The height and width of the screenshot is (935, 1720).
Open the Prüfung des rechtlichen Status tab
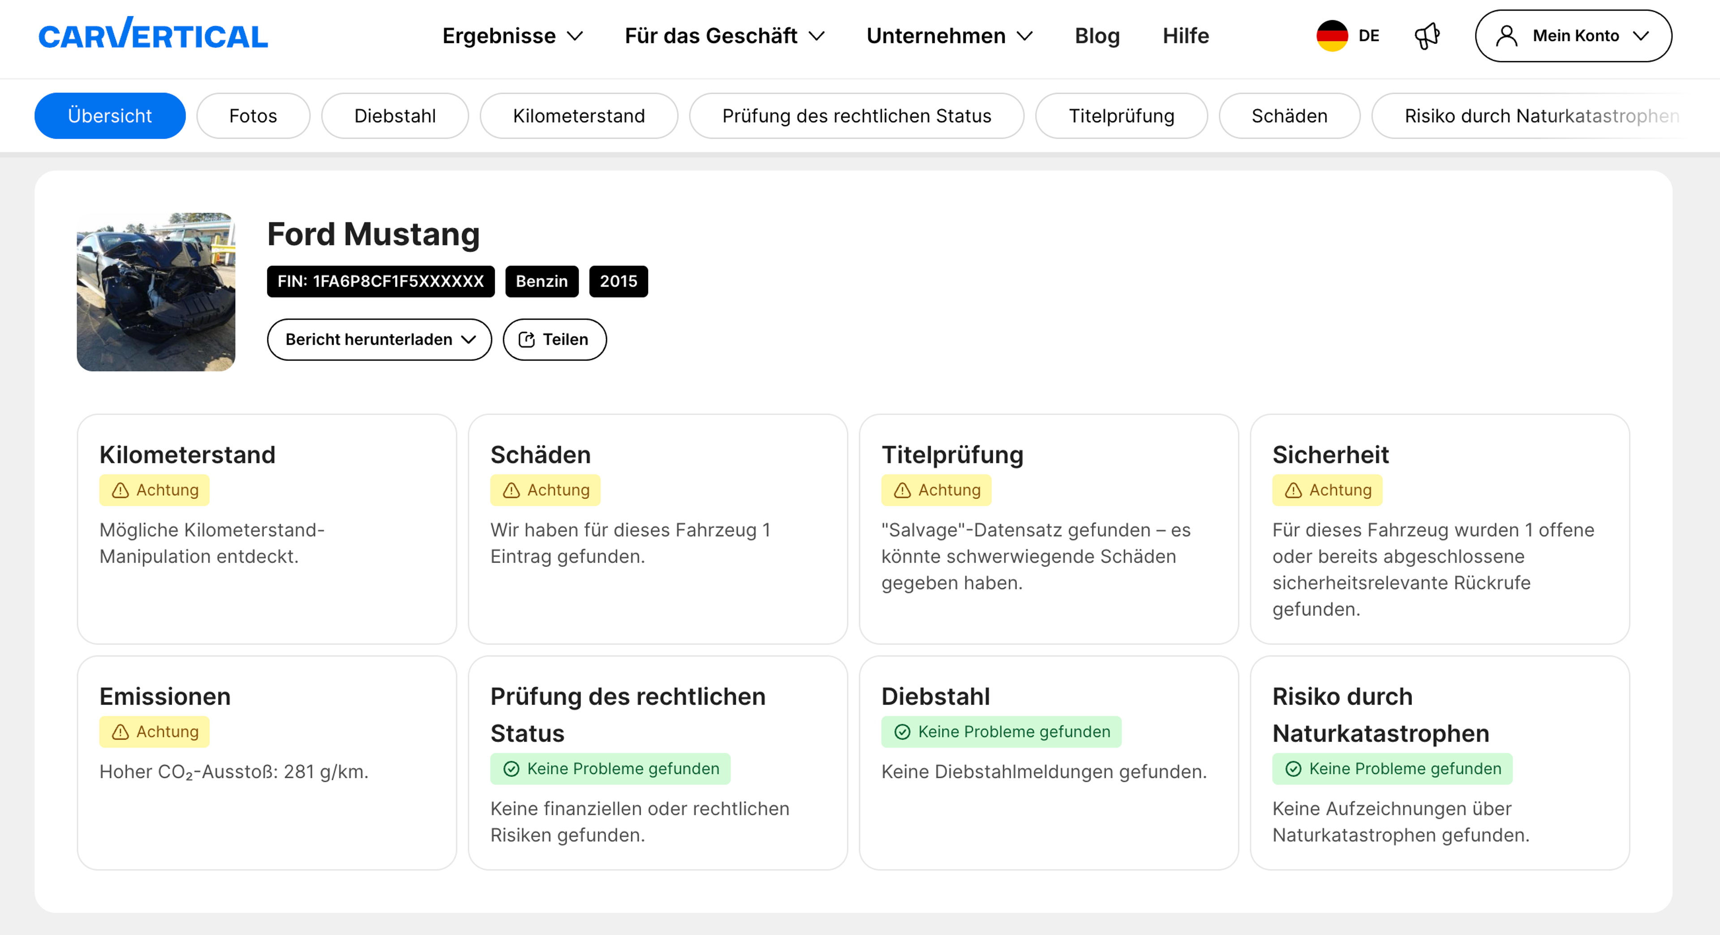pyautogui.click(x=857, y=116)
